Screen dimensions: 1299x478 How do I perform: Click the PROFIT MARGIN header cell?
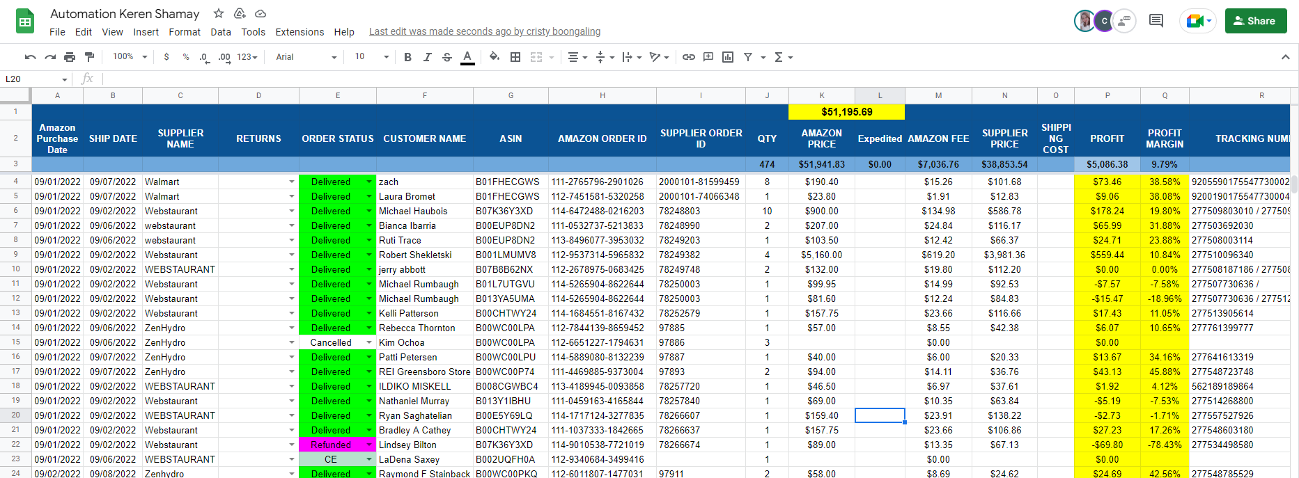click(x=1165, y=138)
